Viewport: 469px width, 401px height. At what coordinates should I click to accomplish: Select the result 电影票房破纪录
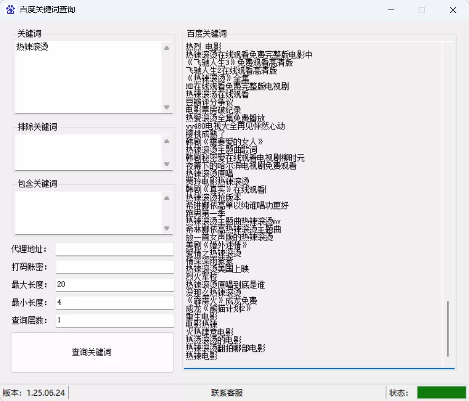pyautogui.click(x=213, y=110)
